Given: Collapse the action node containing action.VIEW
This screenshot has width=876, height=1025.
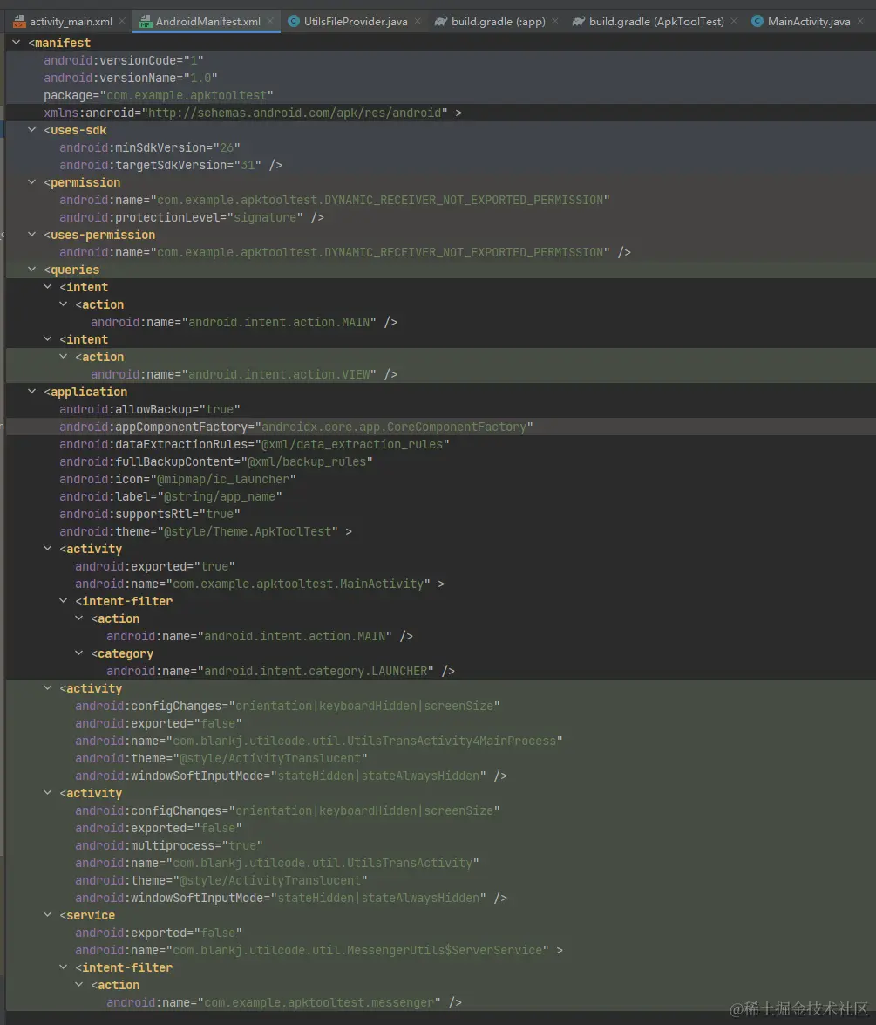Looking at the screenshot, I should click(x=64, y=357).
